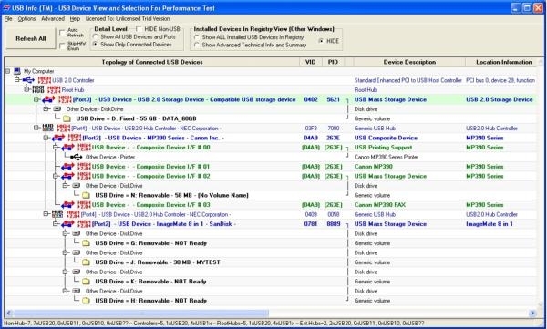Collapse the USB 2.0 Controller node

click(x=17, y=80)
